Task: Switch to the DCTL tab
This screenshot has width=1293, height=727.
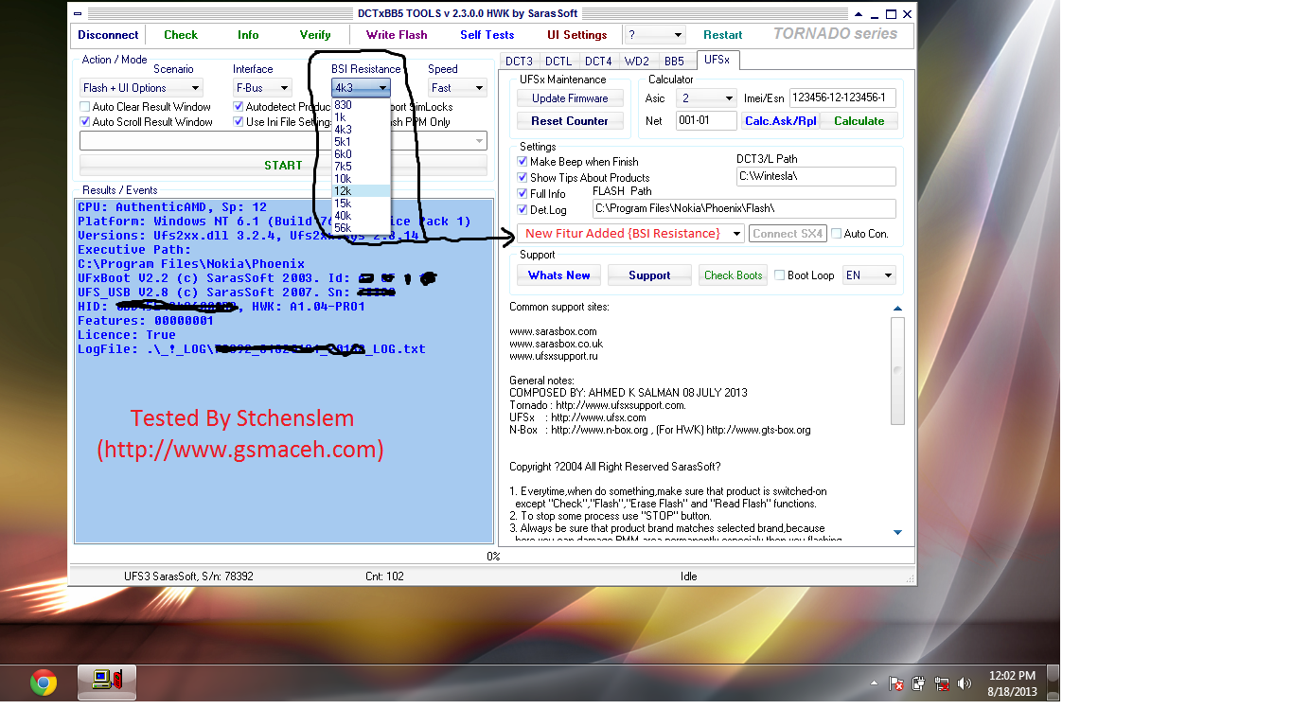Action: tap(558, 61)
